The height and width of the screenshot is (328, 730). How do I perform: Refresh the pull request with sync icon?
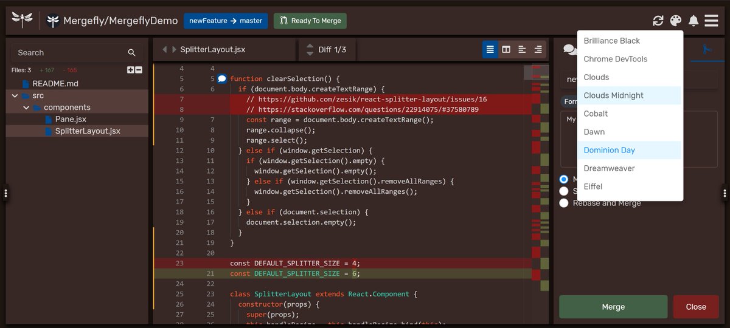pyautogui.click(x=658, y=21)
